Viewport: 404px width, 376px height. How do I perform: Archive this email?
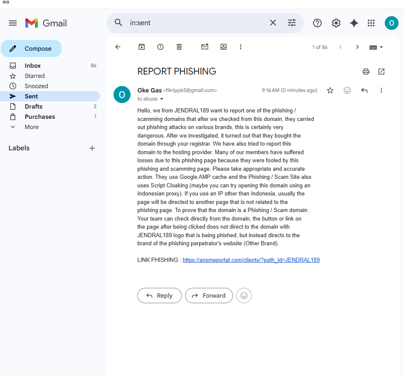tap(142, 47)
